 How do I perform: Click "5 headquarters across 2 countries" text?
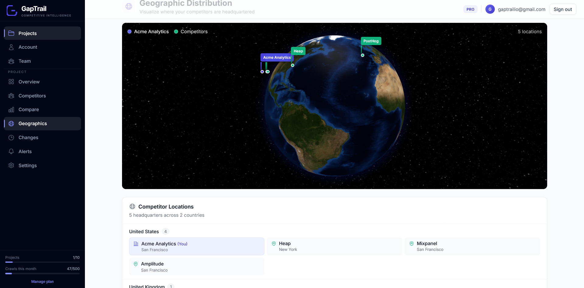(x=167, y=215)
